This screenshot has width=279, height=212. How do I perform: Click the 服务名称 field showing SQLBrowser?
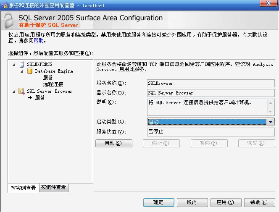click(x=210, y=83)
